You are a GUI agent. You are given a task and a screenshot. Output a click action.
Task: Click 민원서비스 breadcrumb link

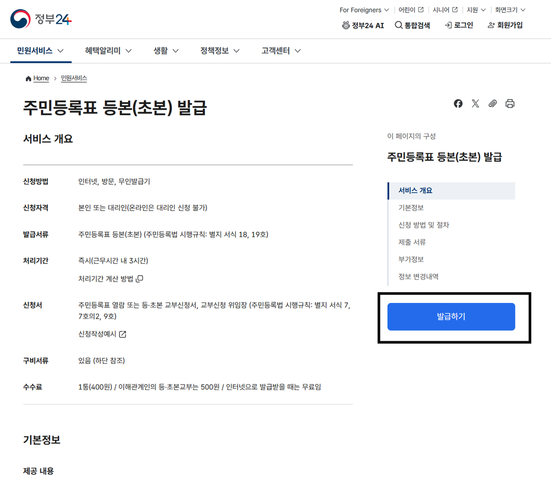(x=74, y=78)
